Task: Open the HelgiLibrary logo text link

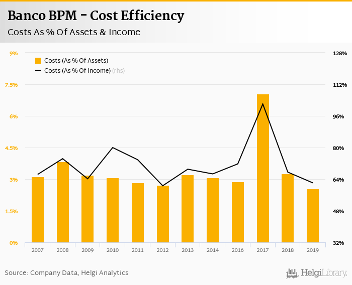Action: click(323, 273)
